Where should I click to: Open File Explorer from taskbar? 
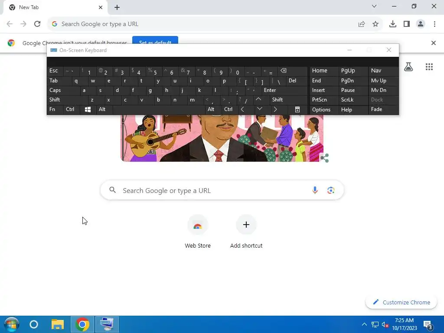58,324
